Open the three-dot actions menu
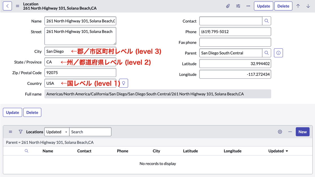This screenshot has width=315, height=177. (248, 6)
